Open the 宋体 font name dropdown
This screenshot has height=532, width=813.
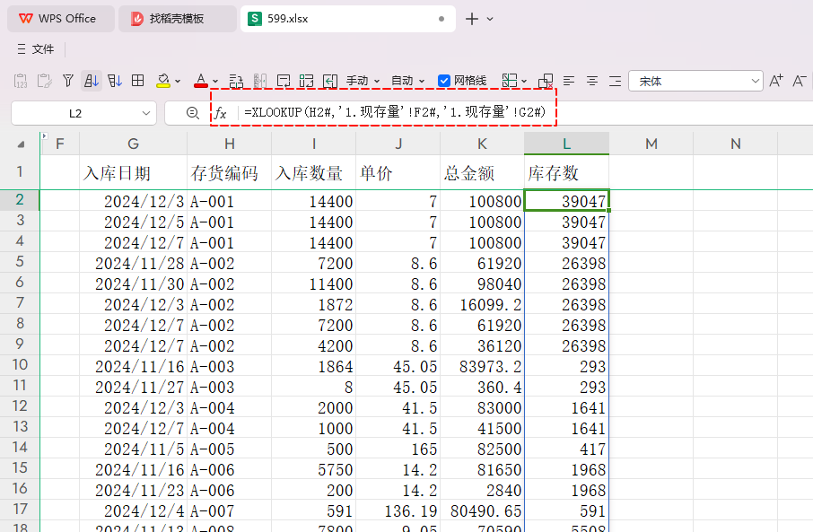pyautogui.click(x=755, y=81)
